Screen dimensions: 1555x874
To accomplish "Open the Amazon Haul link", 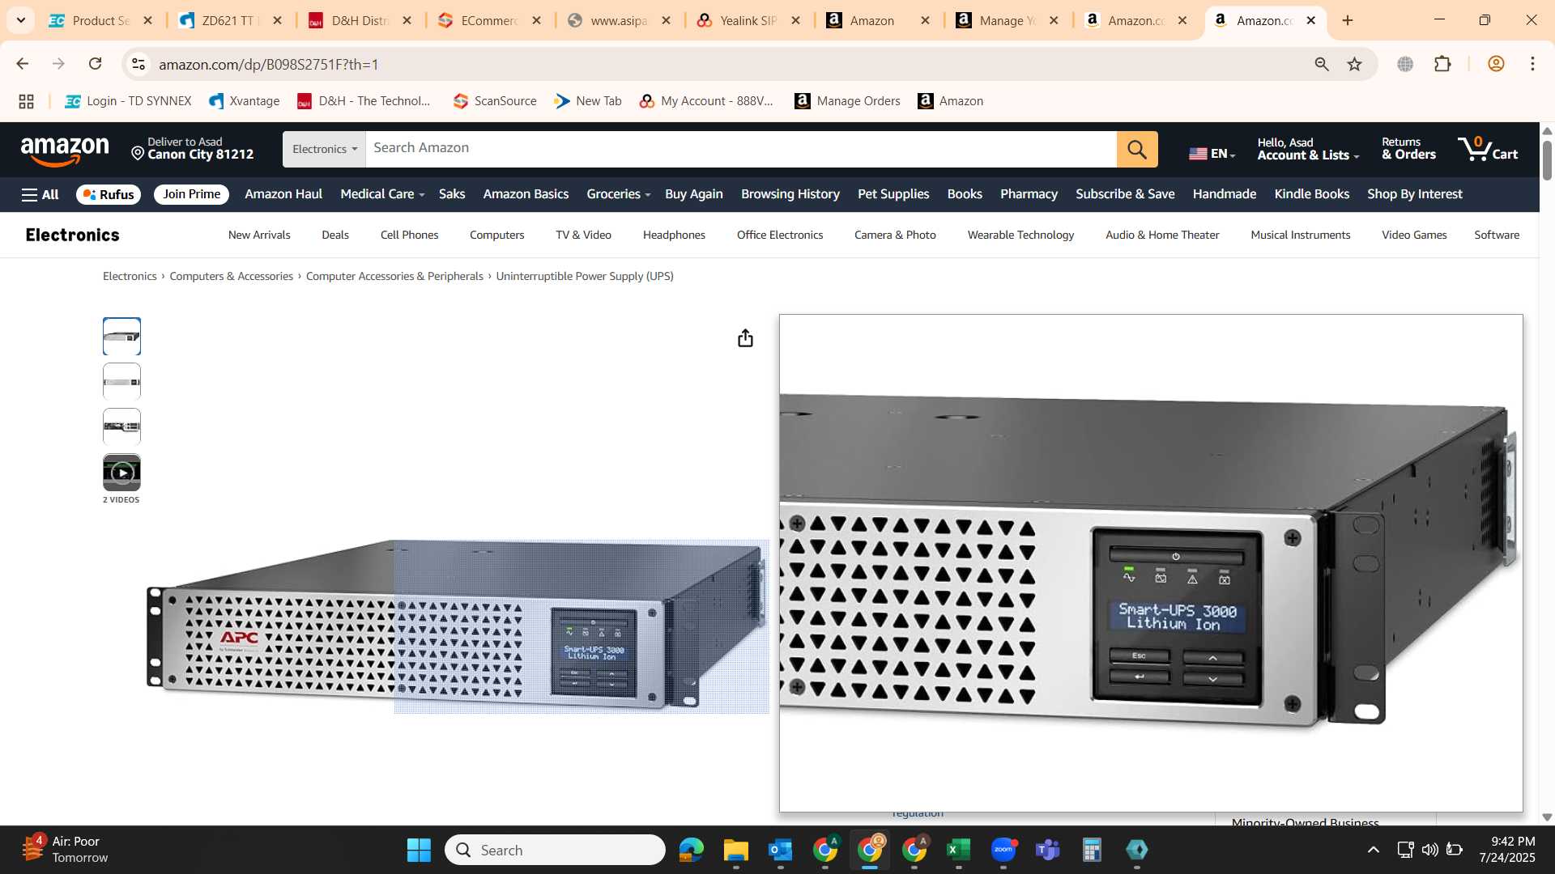I will pyautogui.click(x=283, y=194).
